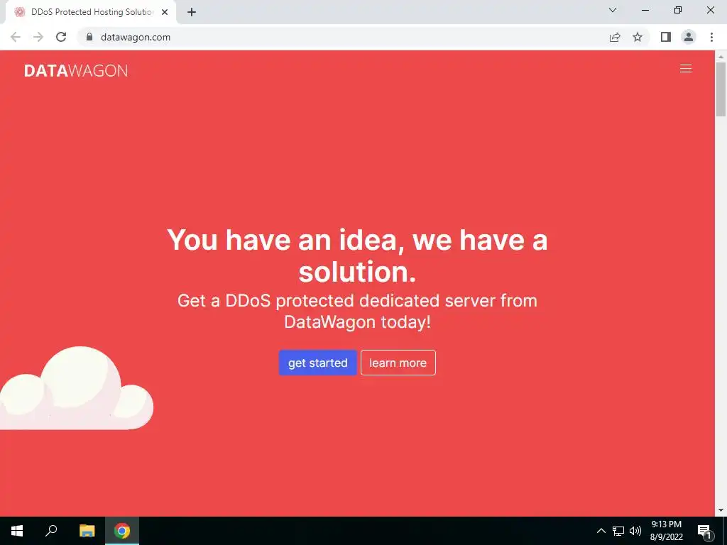Open network status tray icon
The height and width of the screenshot is (545, 727).
click(x=618, y=531)
